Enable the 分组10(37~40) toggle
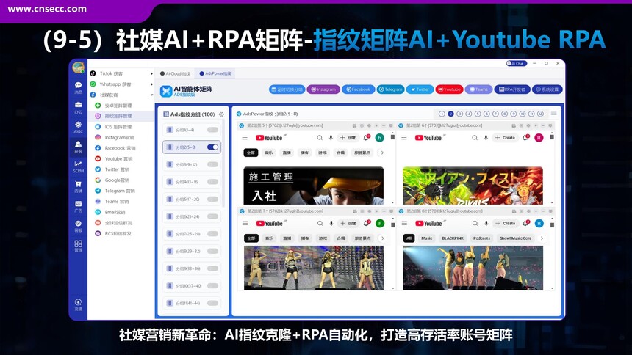Viewport: 632px width, 355px height. pyautogui.click(x=213, y=285)
